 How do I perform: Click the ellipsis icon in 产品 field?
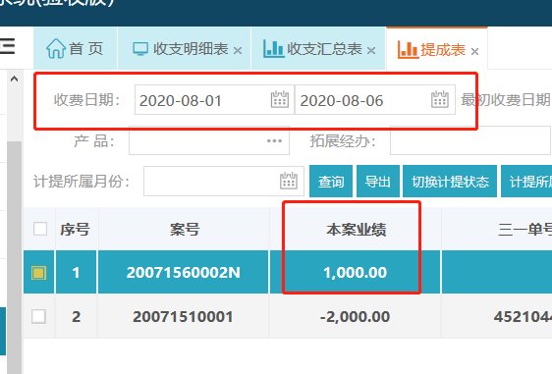click(x=274, y=141)
